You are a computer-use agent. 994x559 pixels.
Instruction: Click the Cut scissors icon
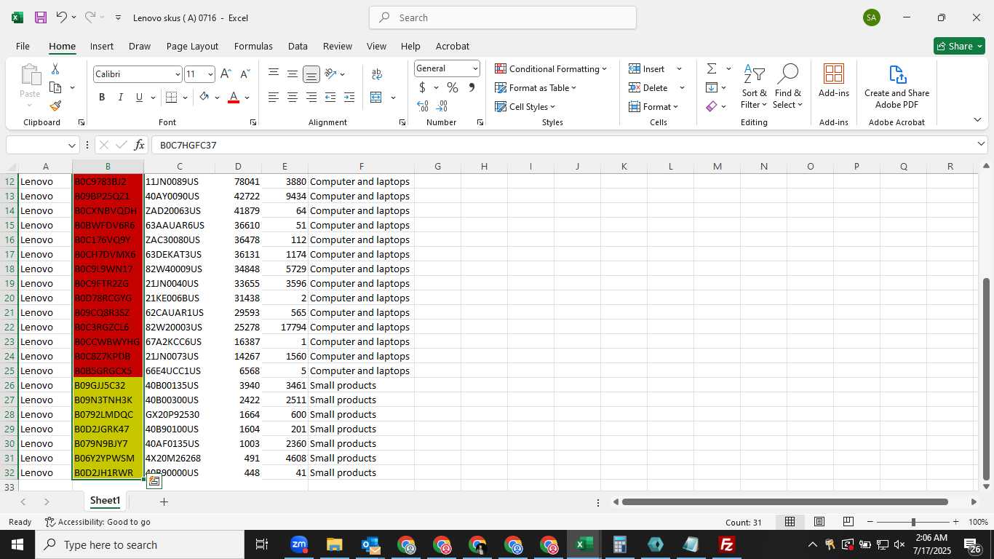[x=55, y=68]
